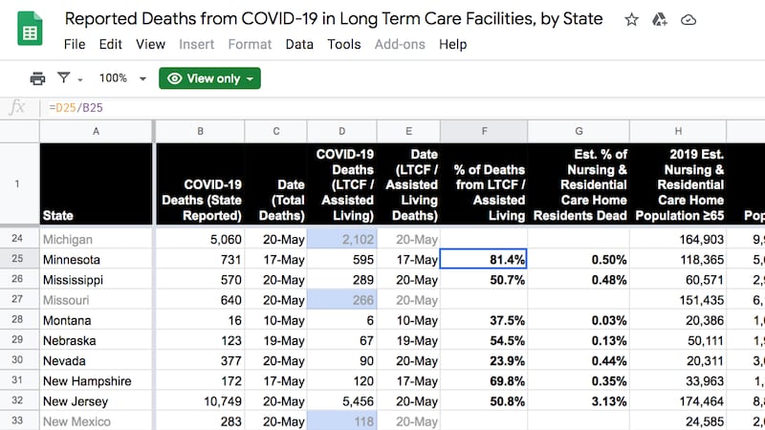Print the spreadsheet using the printer icon

[37, 78]
